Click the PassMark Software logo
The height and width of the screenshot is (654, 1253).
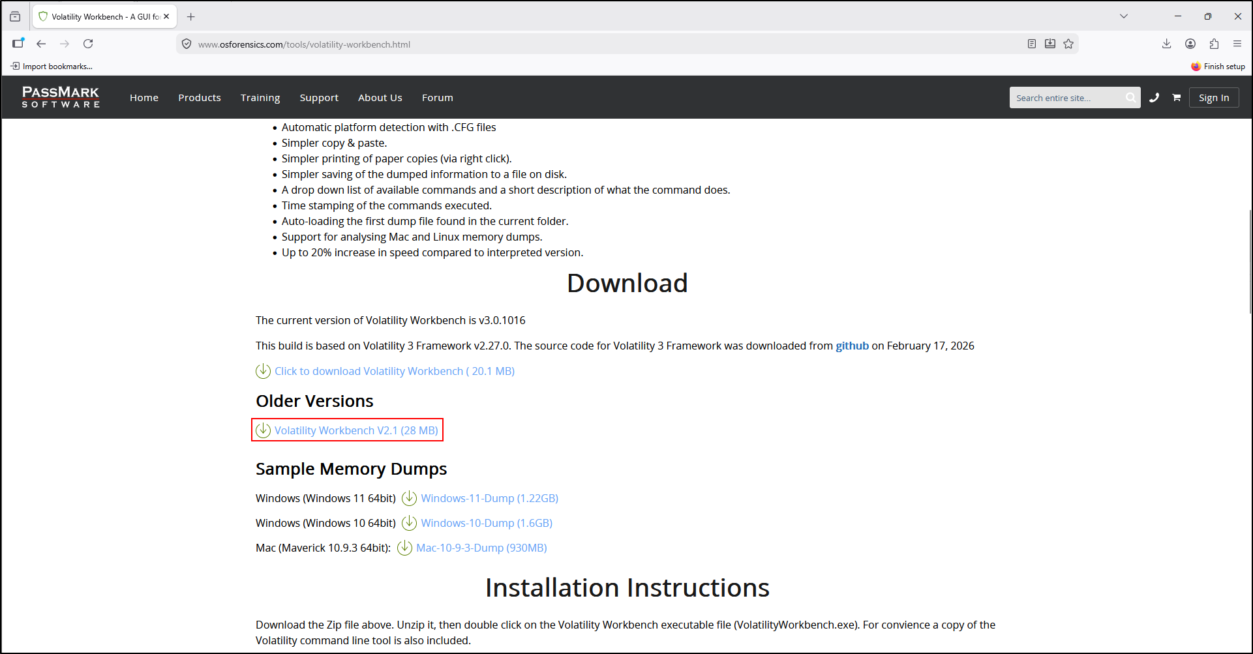pyautogui.click(x=61, y=97)
